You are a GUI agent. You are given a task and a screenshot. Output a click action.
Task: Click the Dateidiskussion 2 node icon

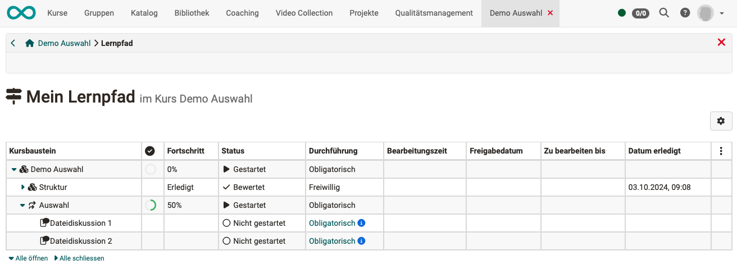tap(45, 241)
